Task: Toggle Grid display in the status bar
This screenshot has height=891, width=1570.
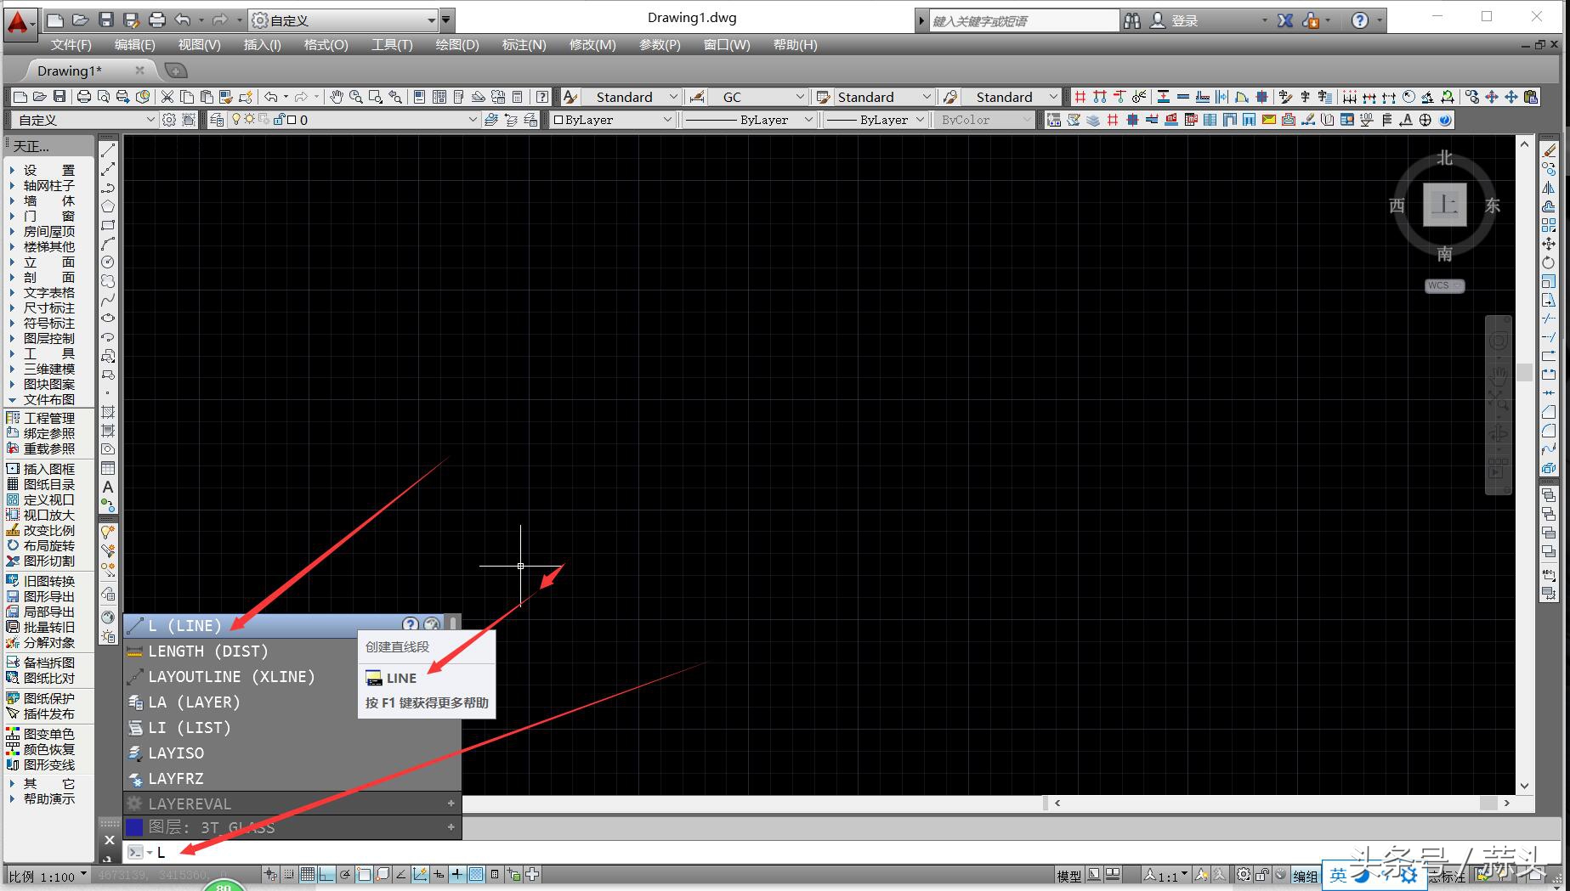Action: (308, 874)
